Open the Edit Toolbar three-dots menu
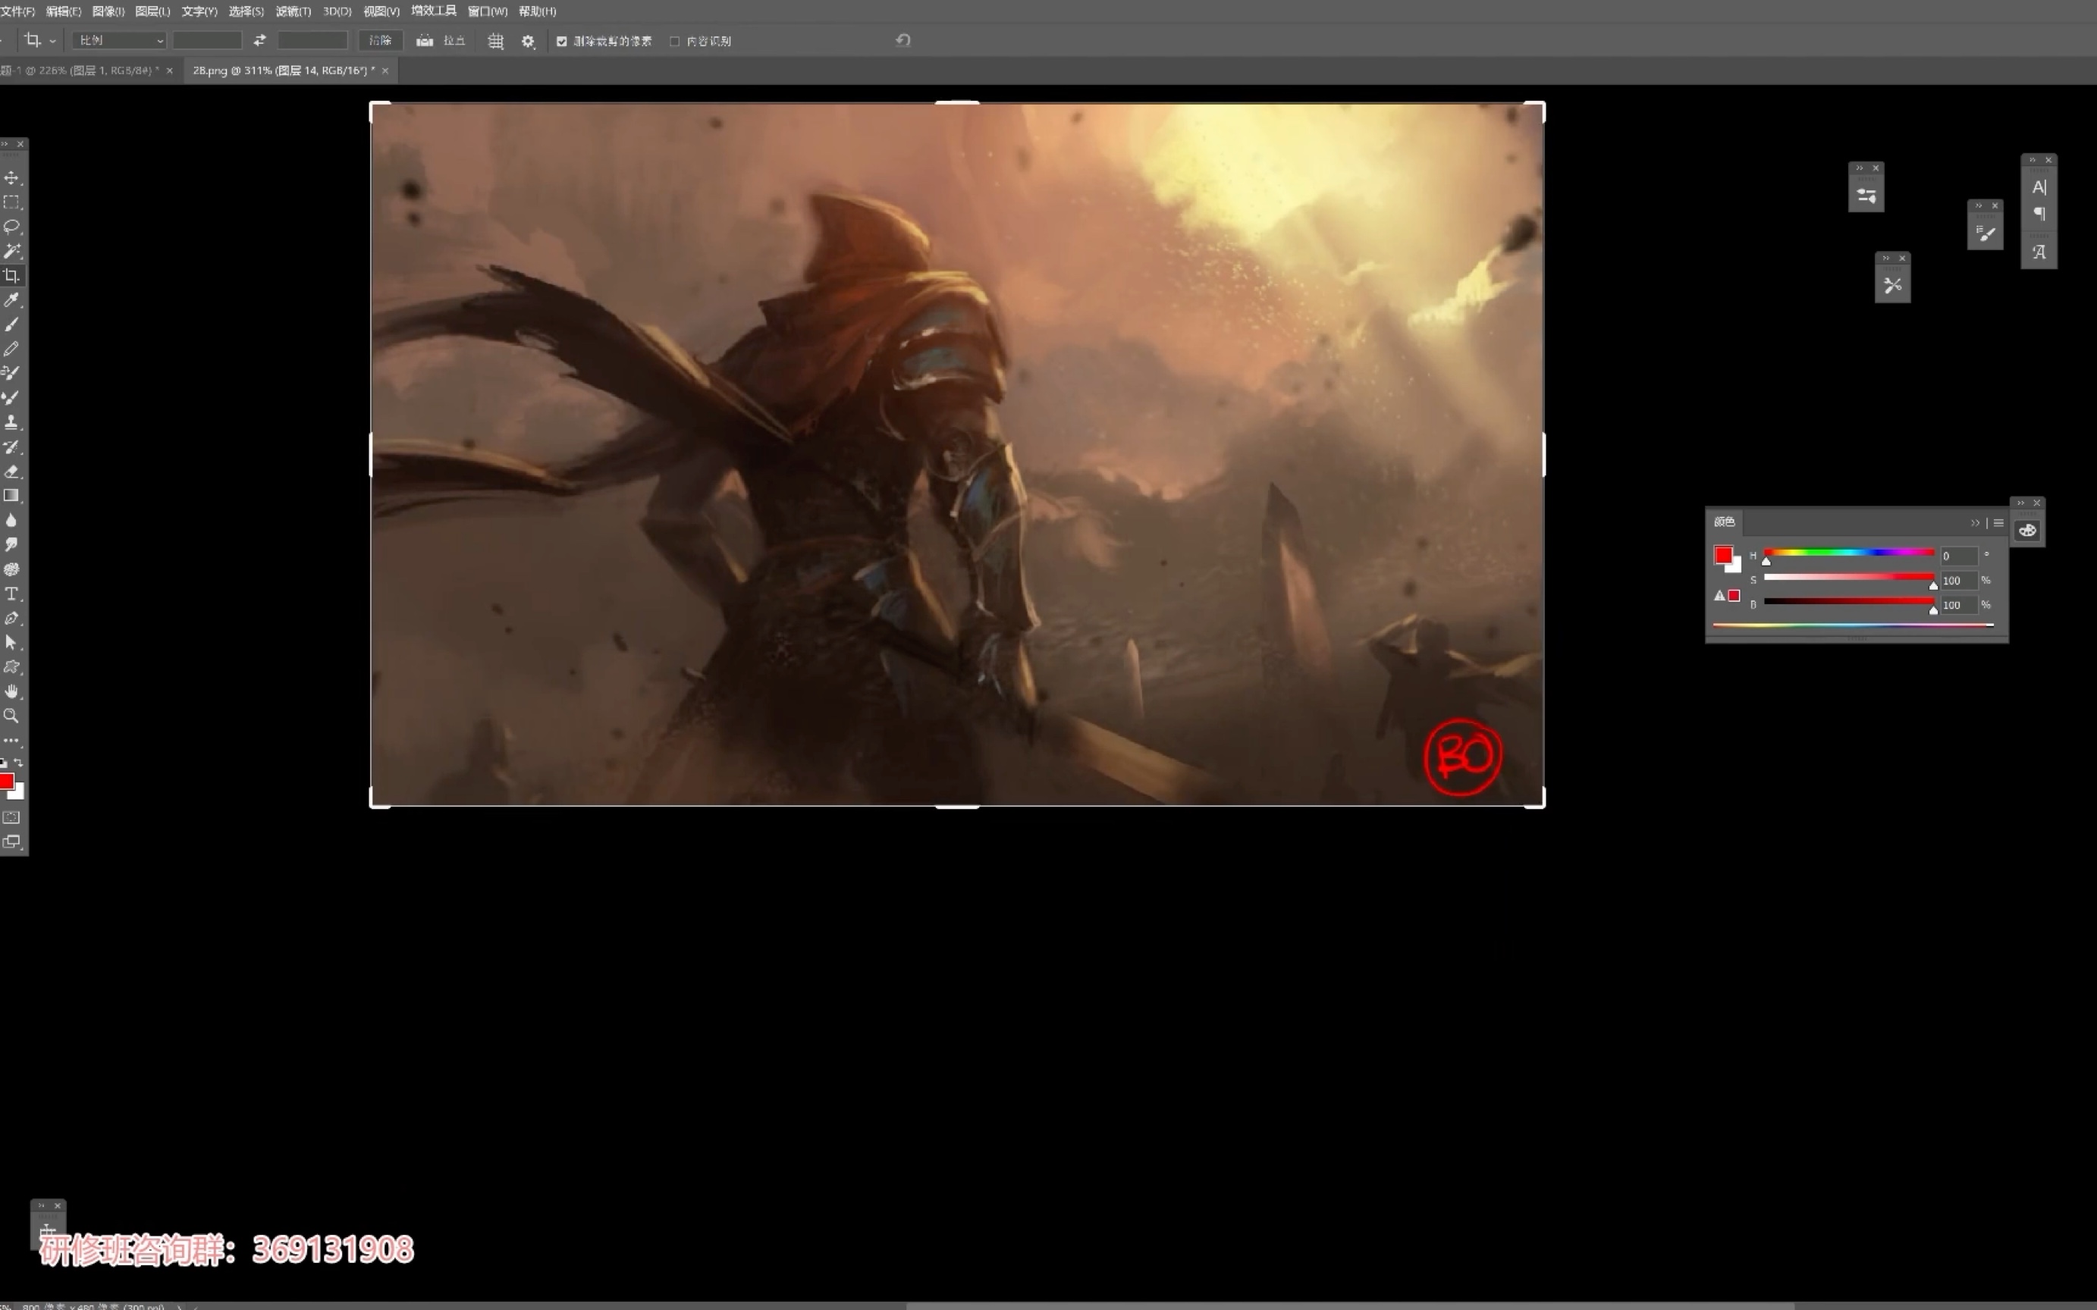Screen dimensions: 2097x1310 tap(11, 741)
